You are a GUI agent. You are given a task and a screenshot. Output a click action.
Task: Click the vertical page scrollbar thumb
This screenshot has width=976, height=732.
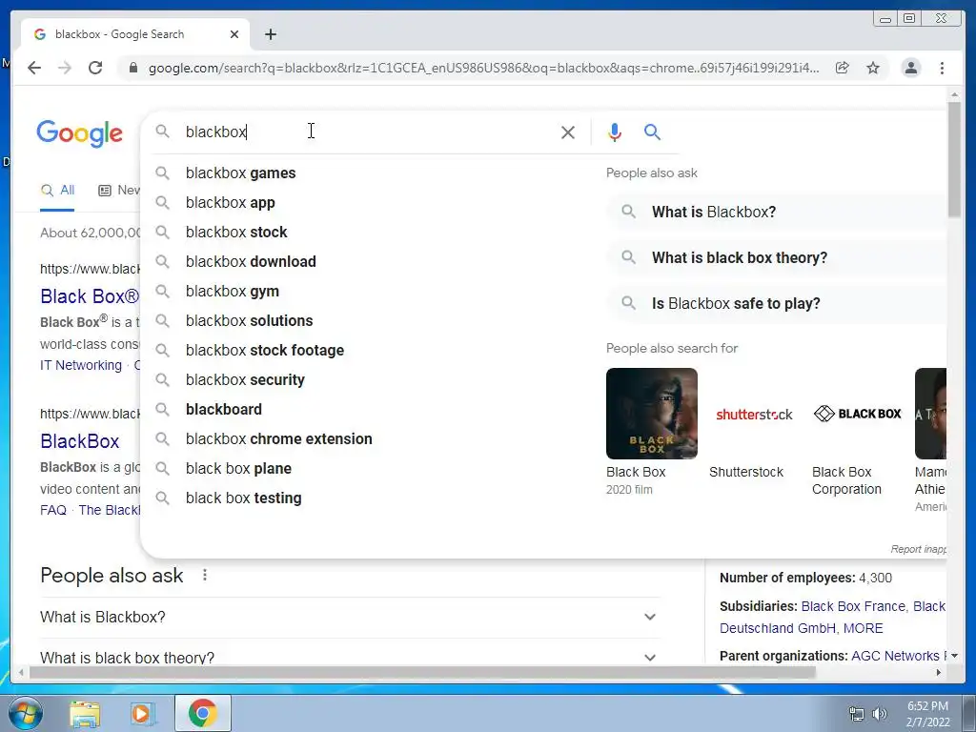pos(954,159)
